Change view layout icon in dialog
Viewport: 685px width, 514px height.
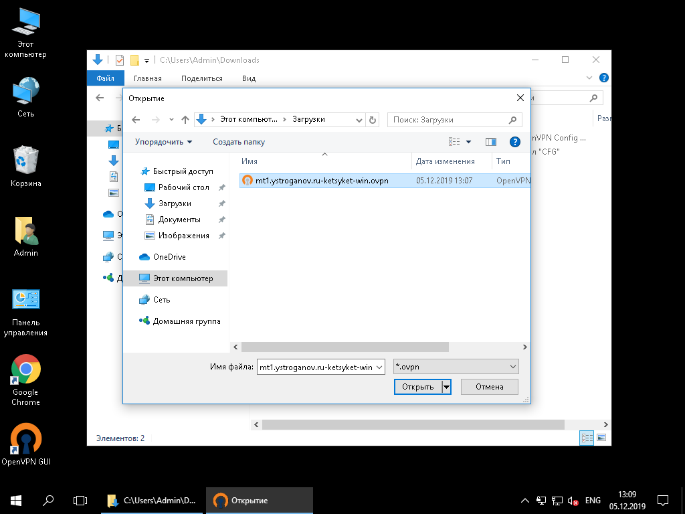click(454, 142)
